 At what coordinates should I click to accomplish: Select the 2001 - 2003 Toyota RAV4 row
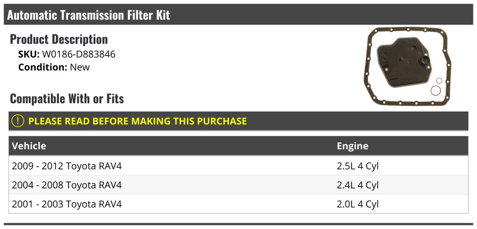(238, 204)
